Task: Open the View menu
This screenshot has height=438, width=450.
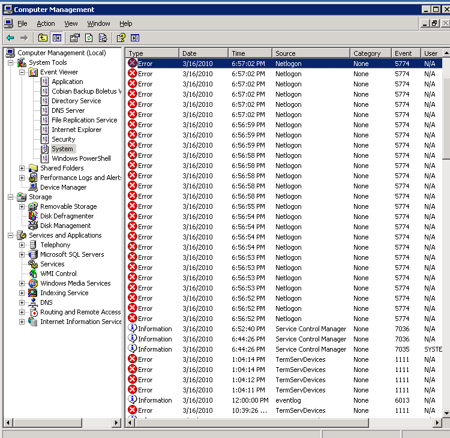Action: coord(71,23)
